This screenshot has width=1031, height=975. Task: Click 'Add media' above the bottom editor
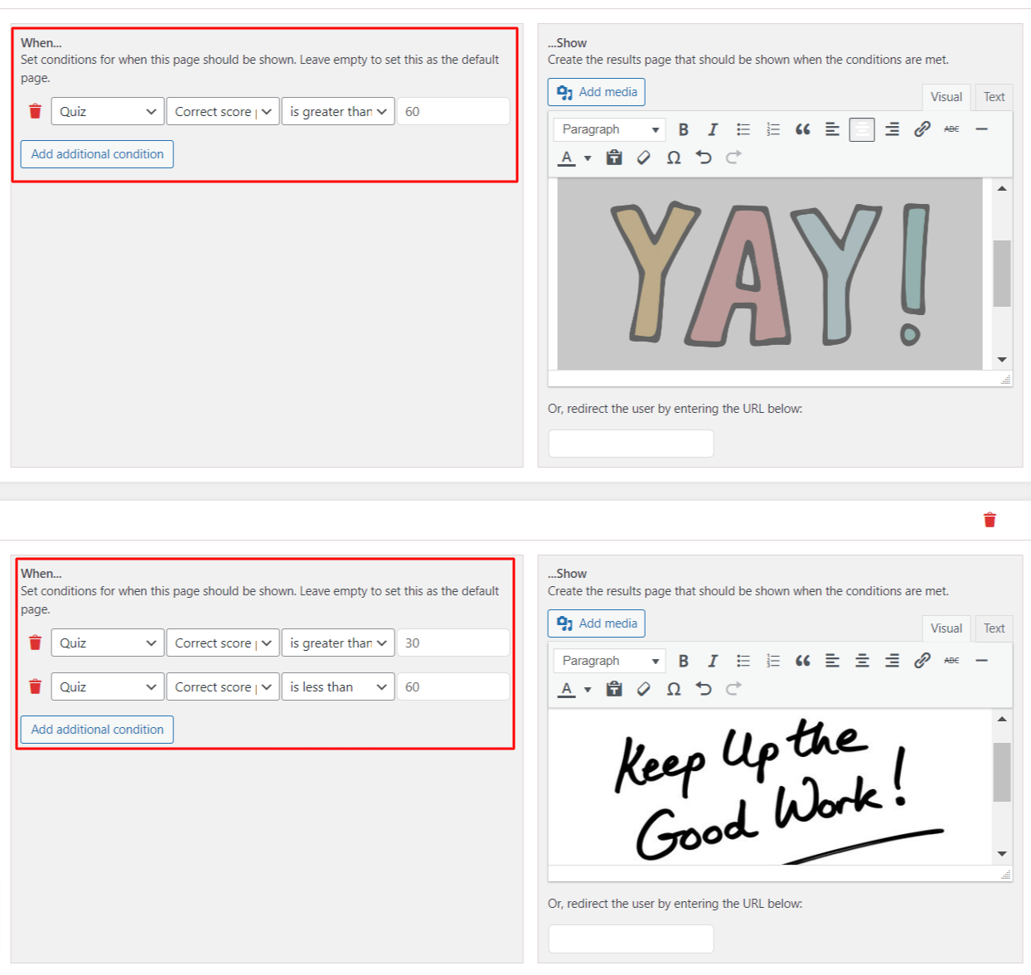pyautogui.click(x=596, y=623)
